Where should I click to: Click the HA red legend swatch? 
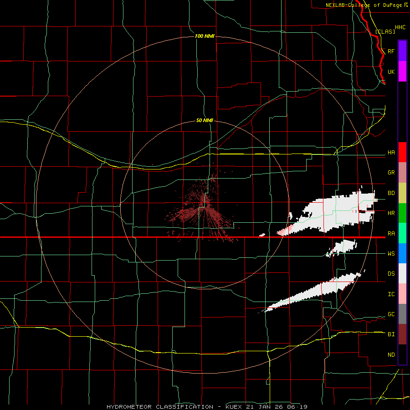pos(402,152)
